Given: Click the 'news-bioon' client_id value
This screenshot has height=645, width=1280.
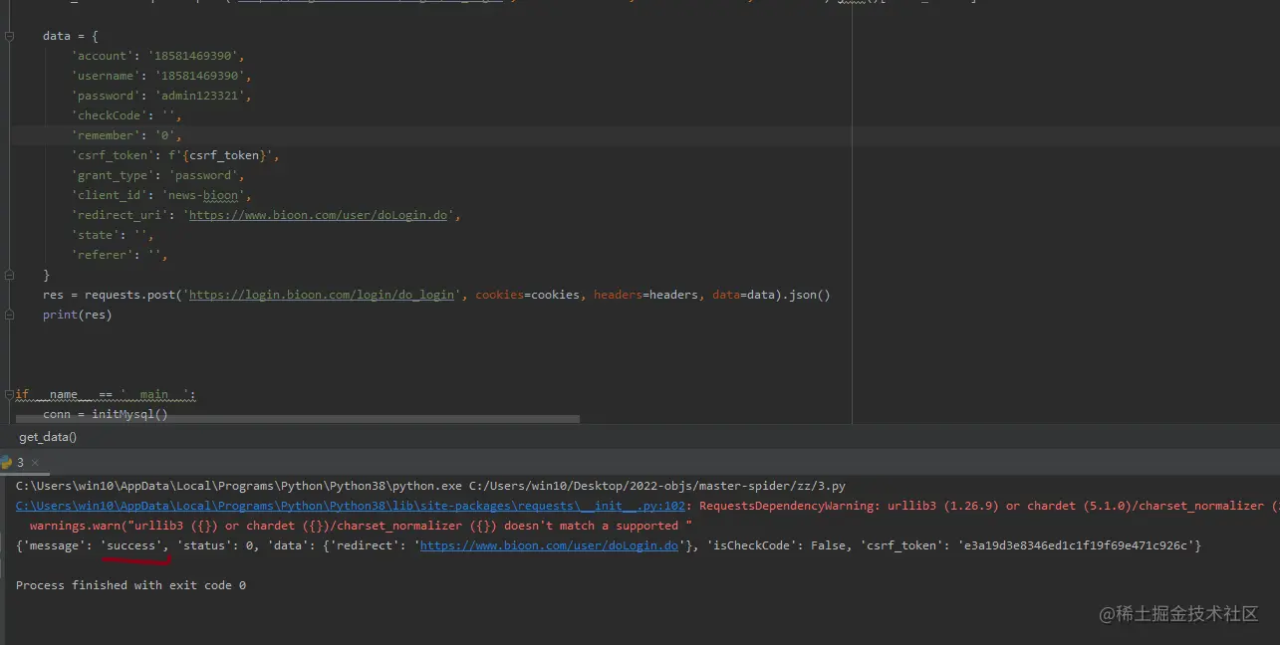Looking at the screenshot, I should click(203, 195).
